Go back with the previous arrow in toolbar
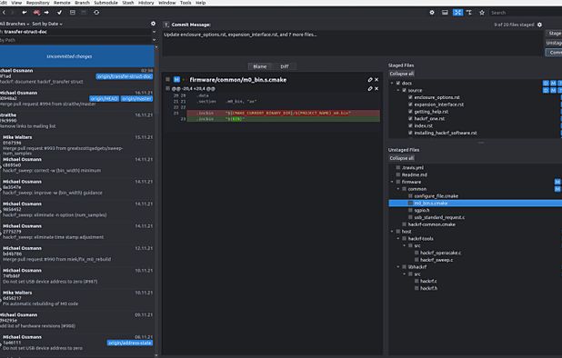 tap(4, 12)
